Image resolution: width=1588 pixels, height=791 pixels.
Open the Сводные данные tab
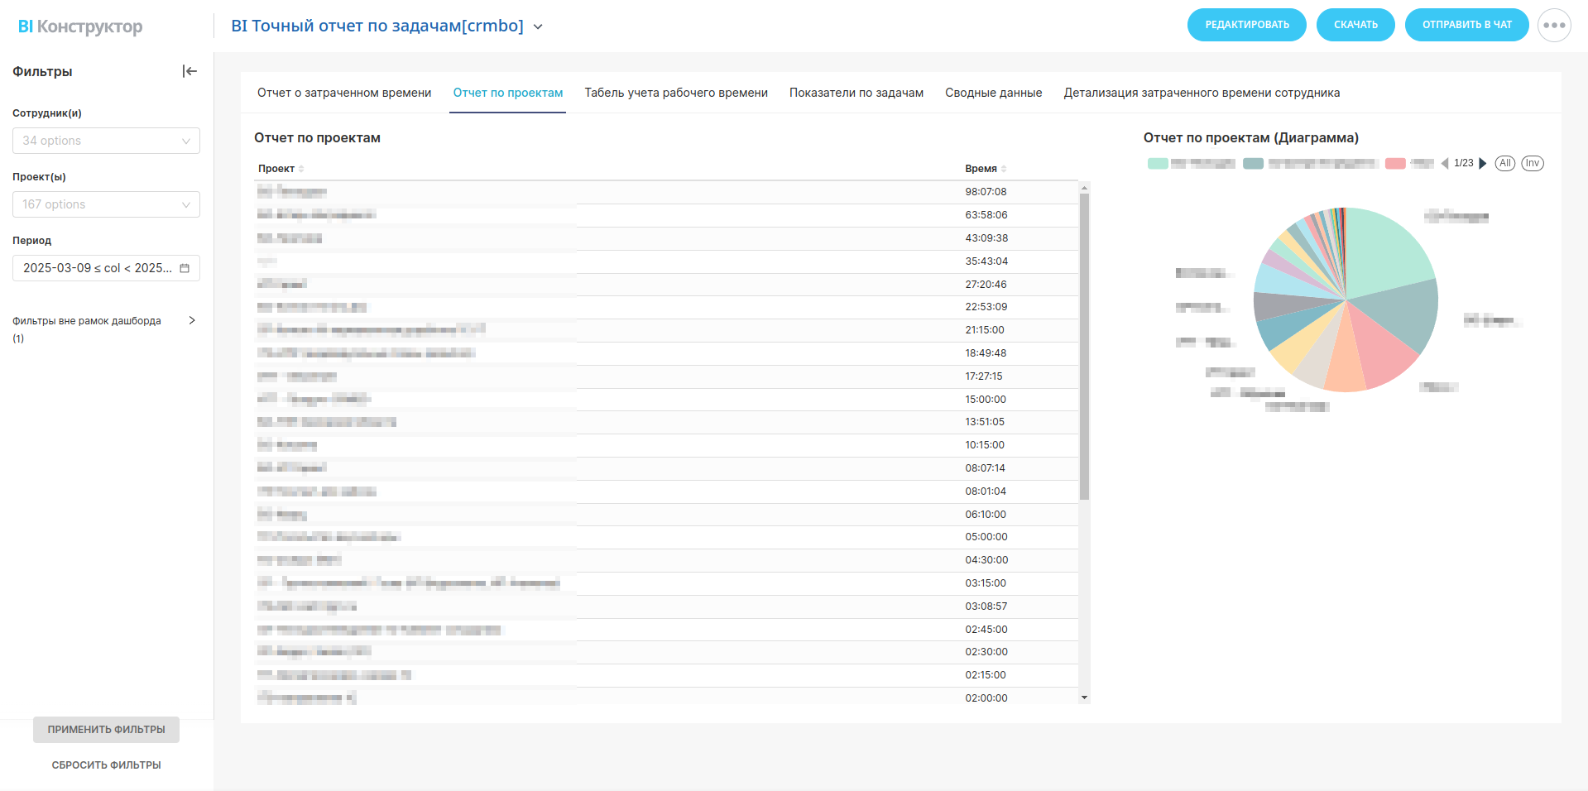pyautogui.click(x=993, y=93)
